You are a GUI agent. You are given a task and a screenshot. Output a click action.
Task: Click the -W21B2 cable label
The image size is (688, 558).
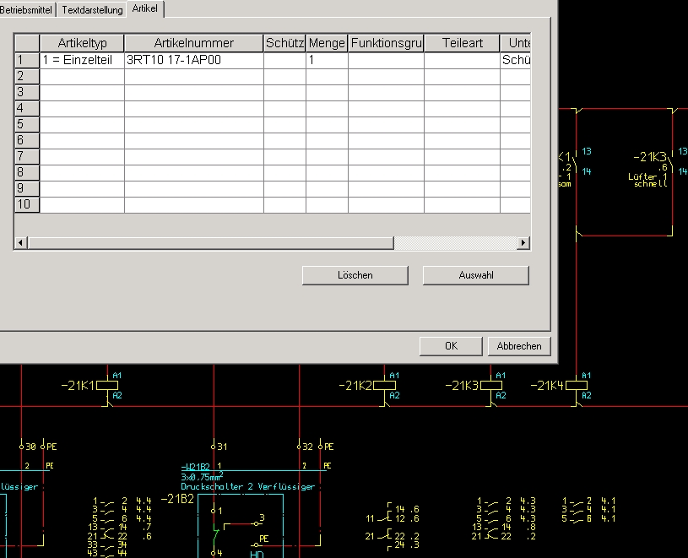[195, 466]
